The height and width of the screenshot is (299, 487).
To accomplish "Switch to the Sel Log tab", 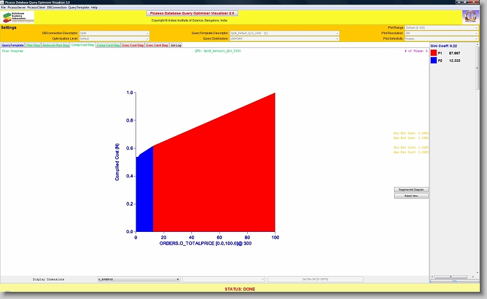I will (176, 45).
